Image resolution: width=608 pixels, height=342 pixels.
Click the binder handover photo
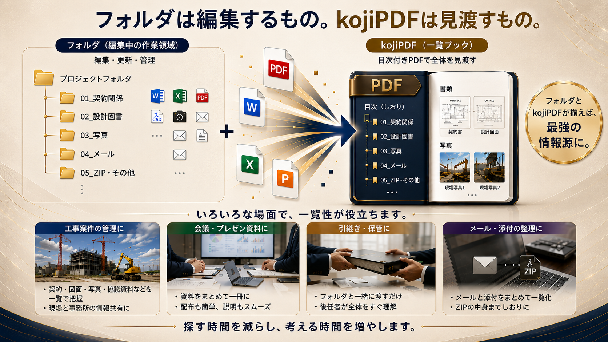coord(371,261)
